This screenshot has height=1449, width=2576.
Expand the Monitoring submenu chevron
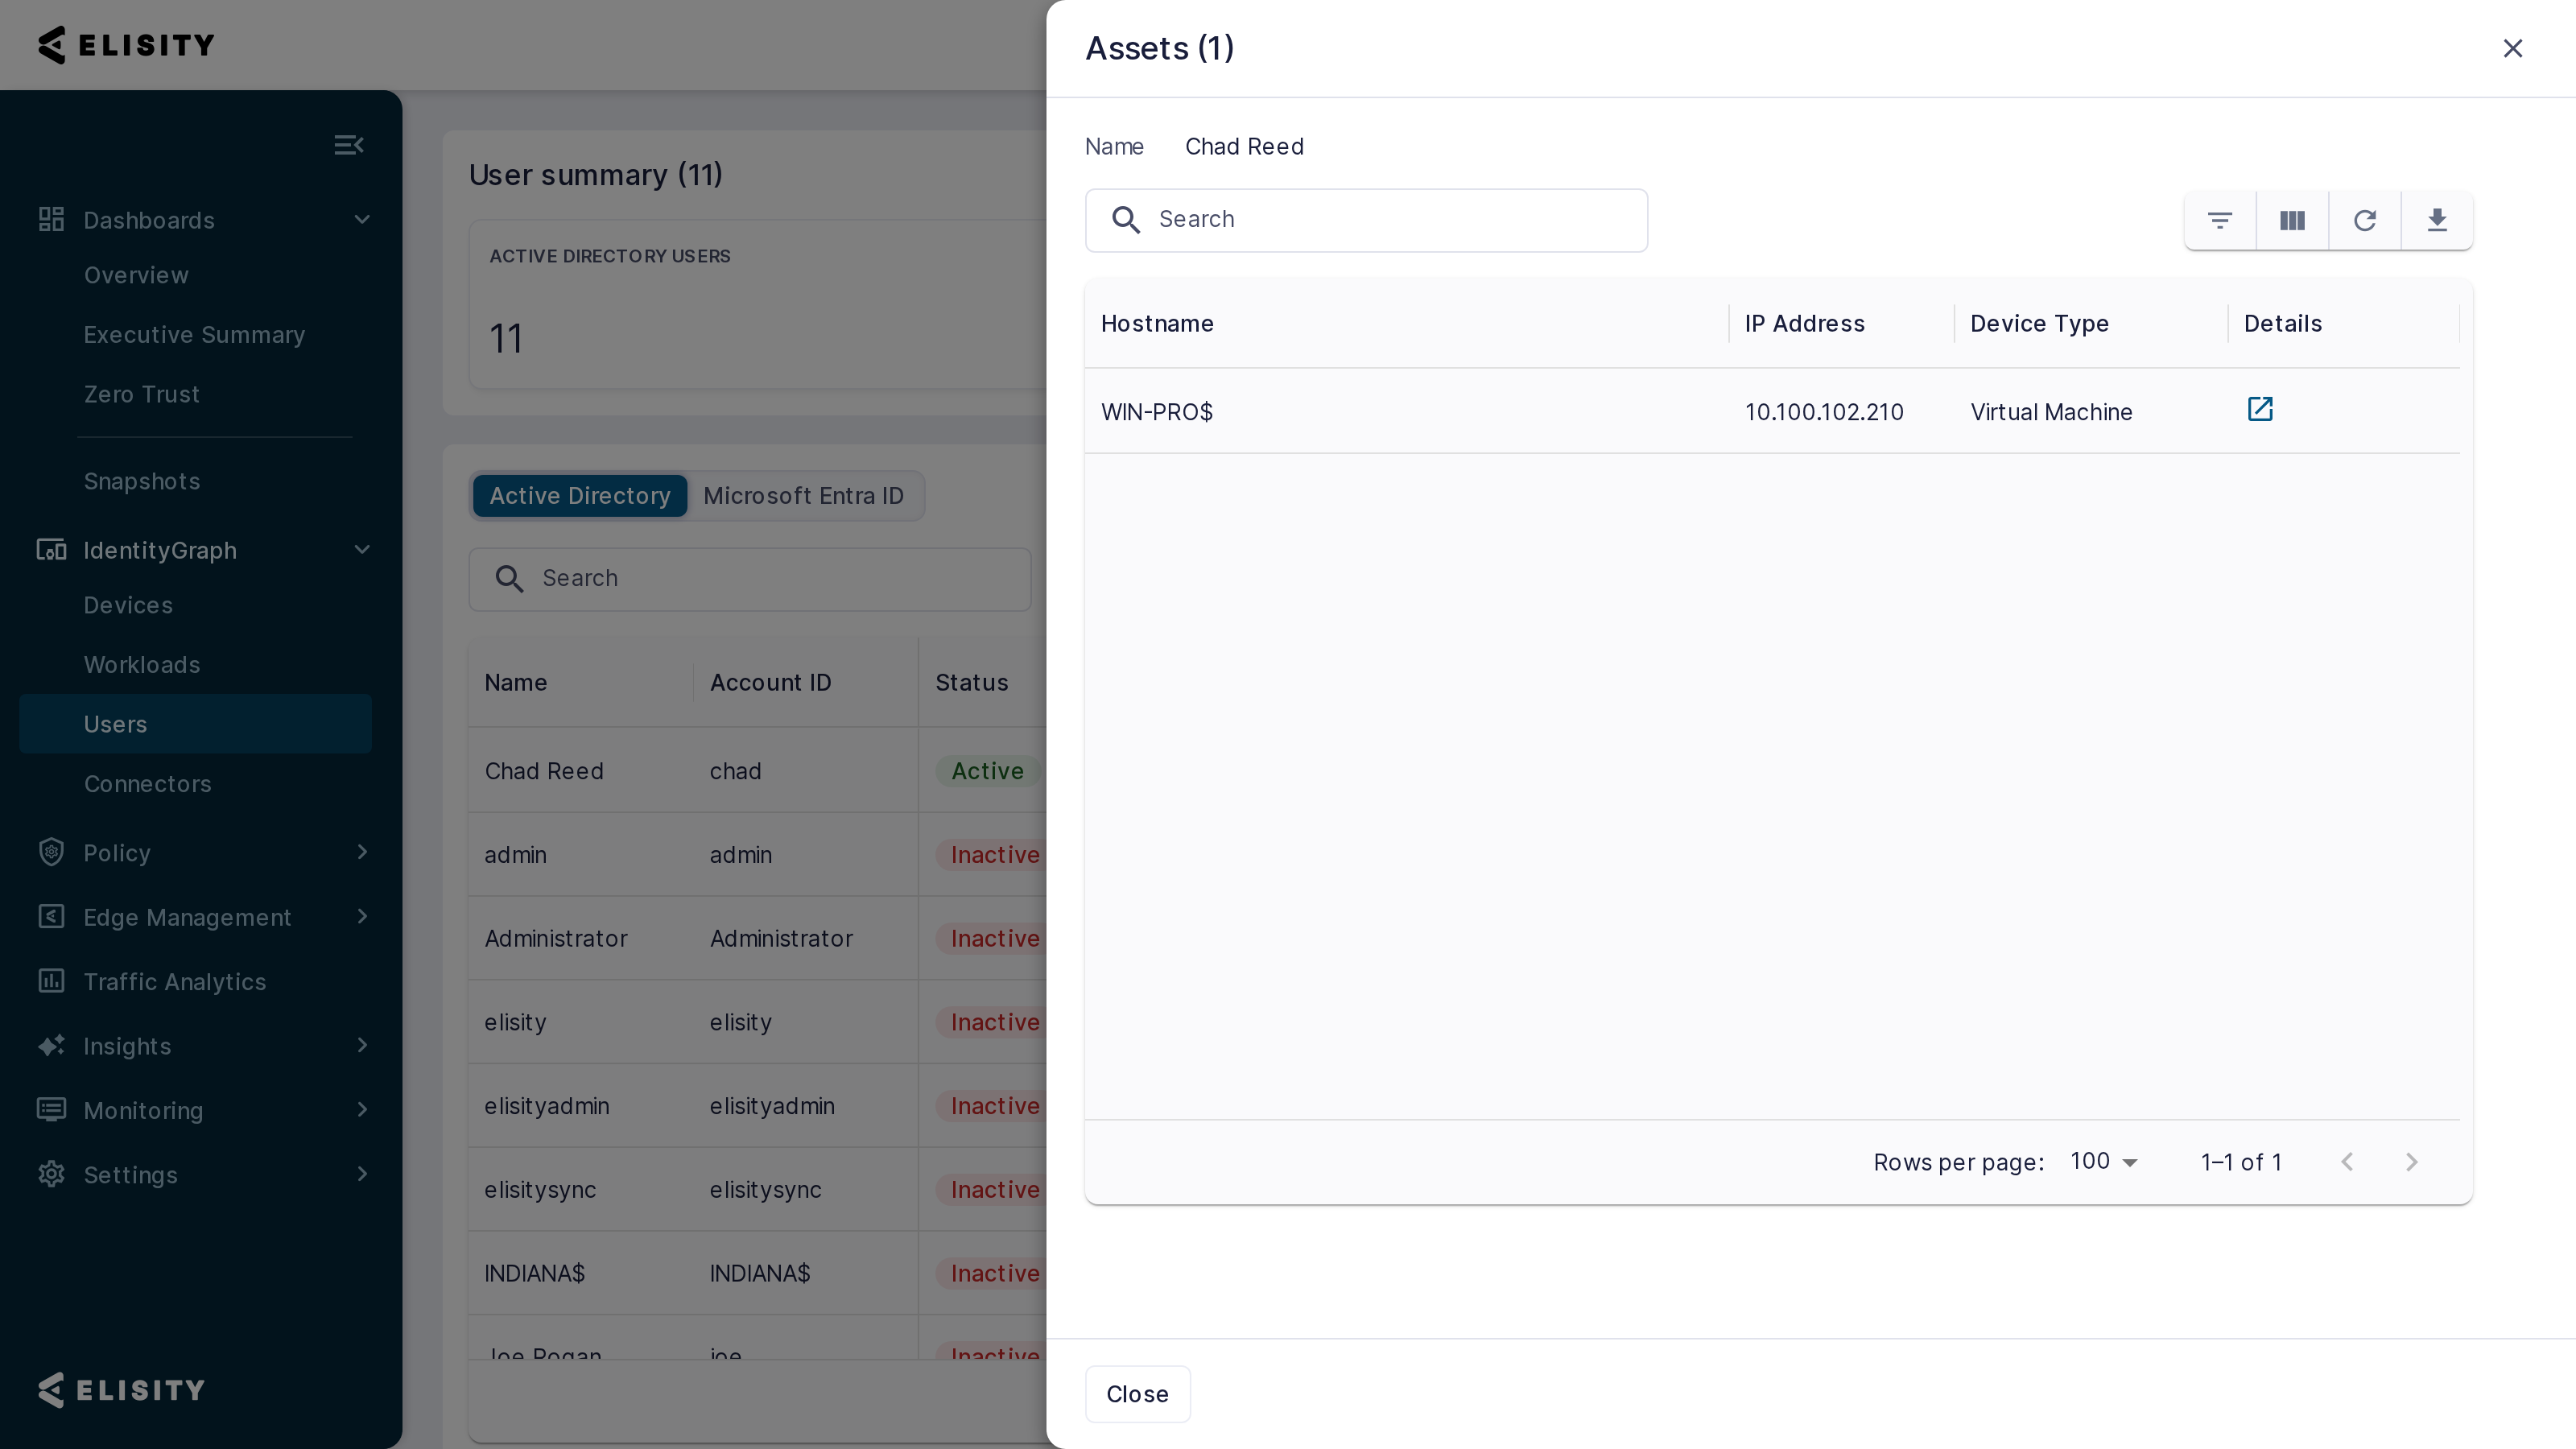pos(362,1109)
